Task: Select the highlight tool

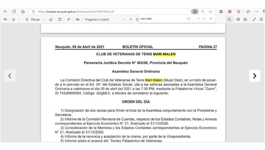Action: [x=14, y=19]
